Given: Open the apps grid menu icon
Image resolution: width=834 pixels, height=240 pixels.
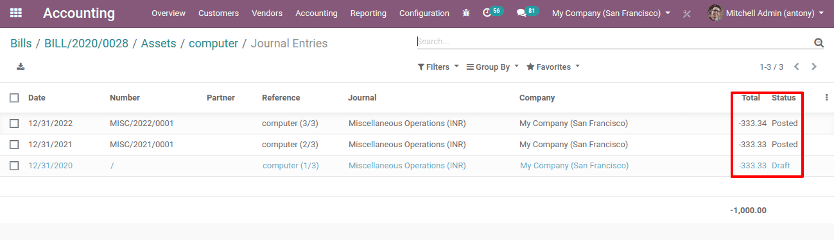Looking at the screenshot, I should point(16,13).
